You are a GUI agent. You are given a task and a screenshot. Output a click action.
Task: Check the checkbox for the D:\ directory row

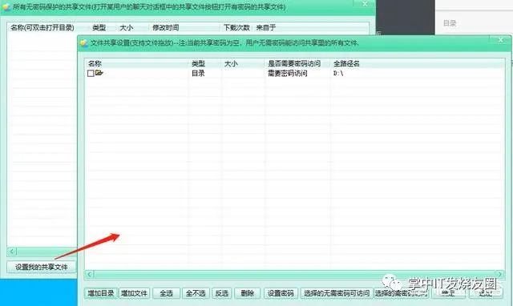click(91, 73)
